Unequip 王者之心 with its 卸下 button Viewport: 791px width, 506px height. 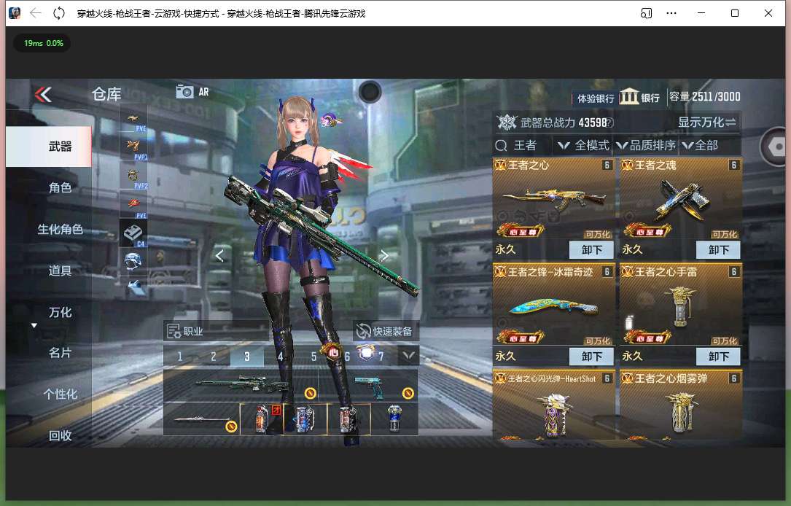(x=591, y=250)
